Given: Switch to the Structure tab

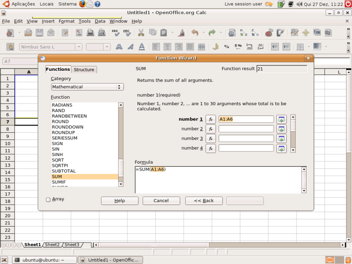Looking at the screenshot, I should pos(84,70).
